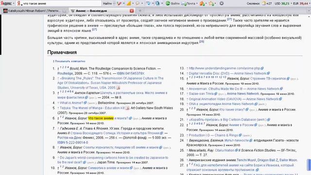Open Dragon Ball Z link

click(267, 160)
